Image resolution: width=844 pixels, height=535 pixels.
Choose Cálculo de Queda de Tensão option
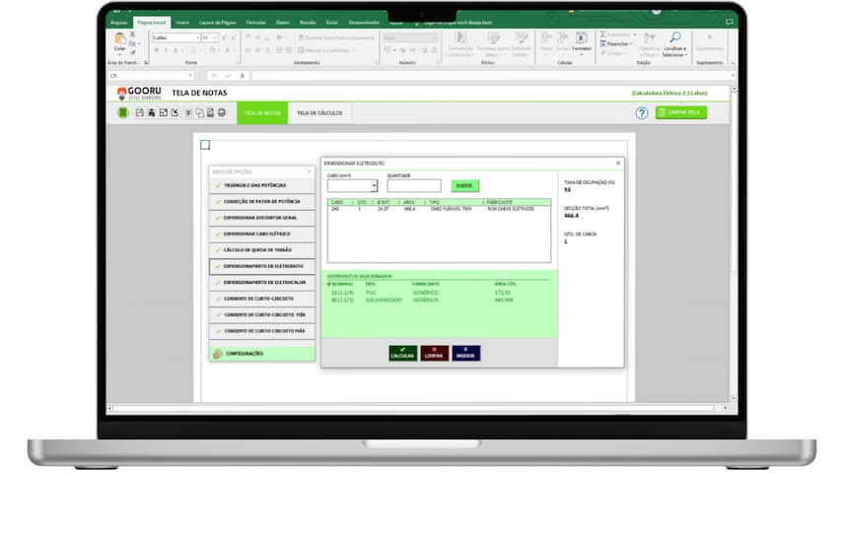tap(262, 250)
